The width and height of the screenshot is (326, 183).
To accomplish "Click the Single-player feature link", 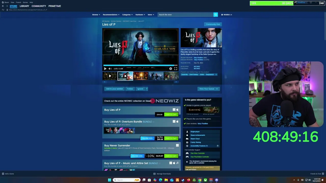I will pos(195,132).
